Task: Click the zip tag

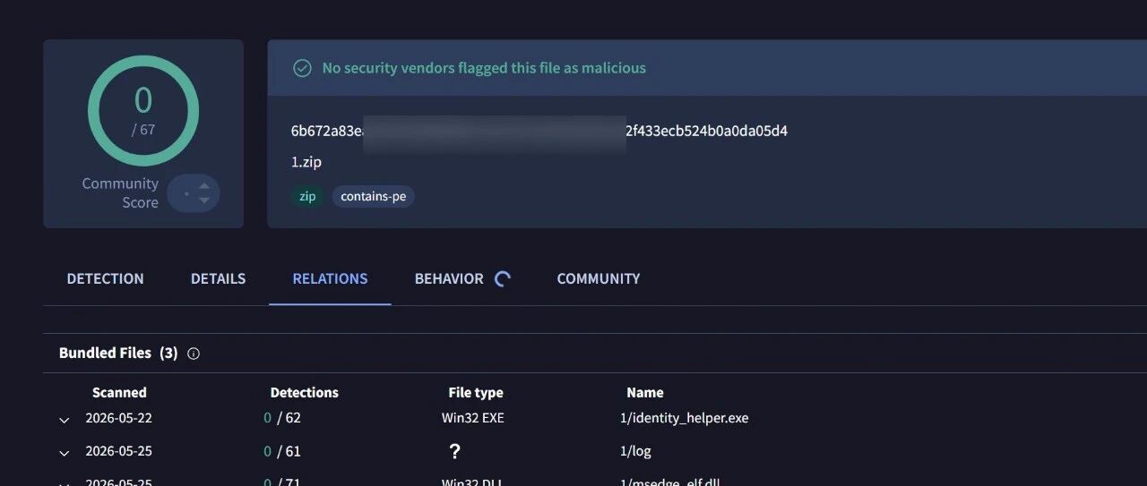Action: tap(307, 196)
